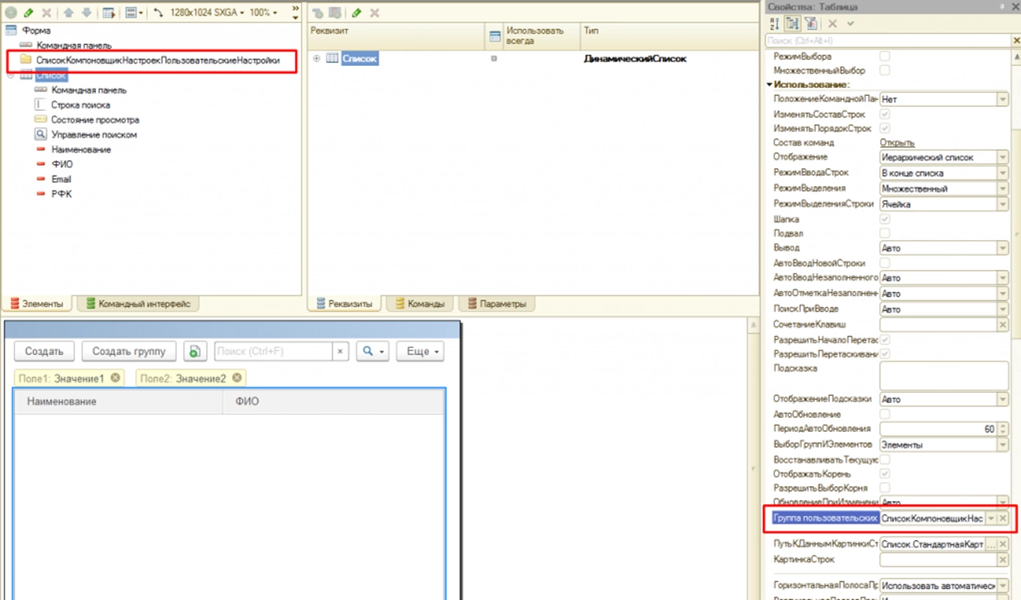Toggle the РежимВыбора checkbox
This screenshot has width=1021, height=600.
[x=884, y=56]
